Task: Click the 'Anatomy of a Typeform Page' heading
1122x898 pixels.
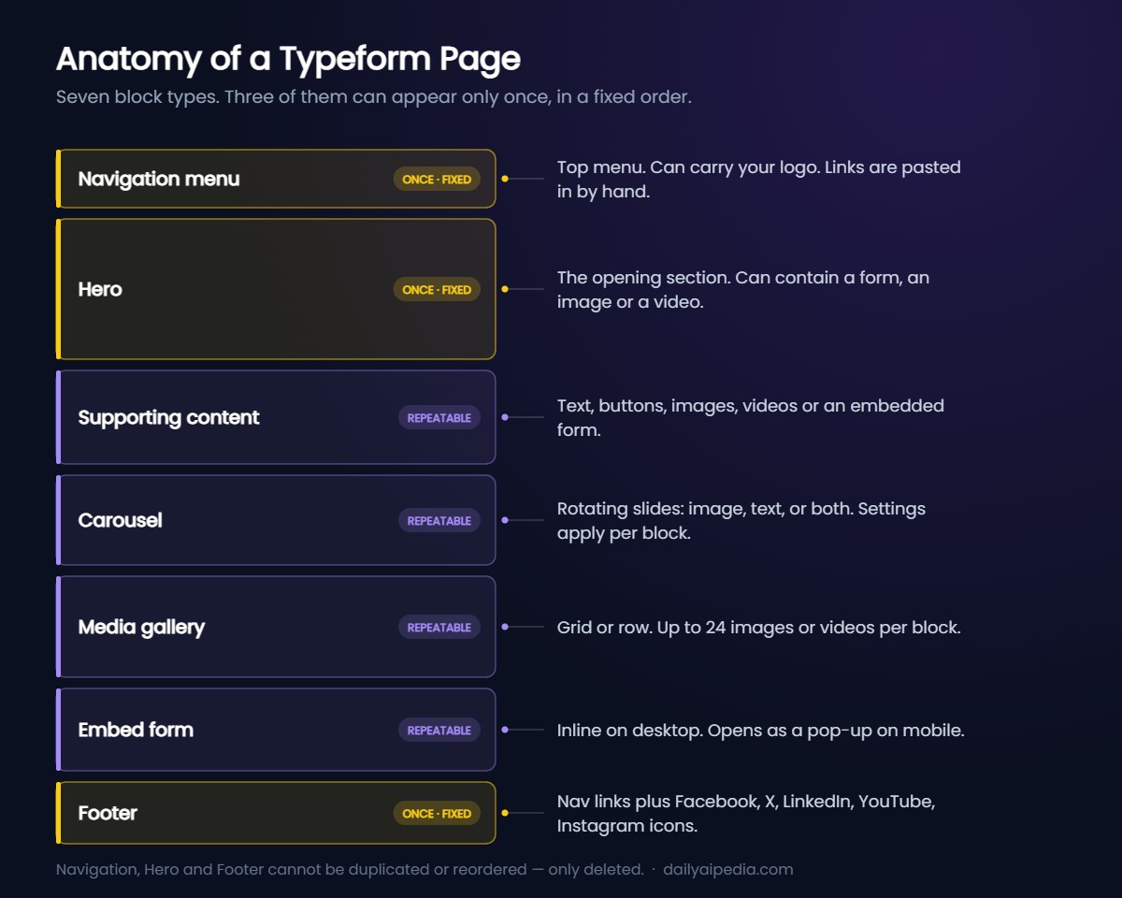Action: [x=288, y=59]
